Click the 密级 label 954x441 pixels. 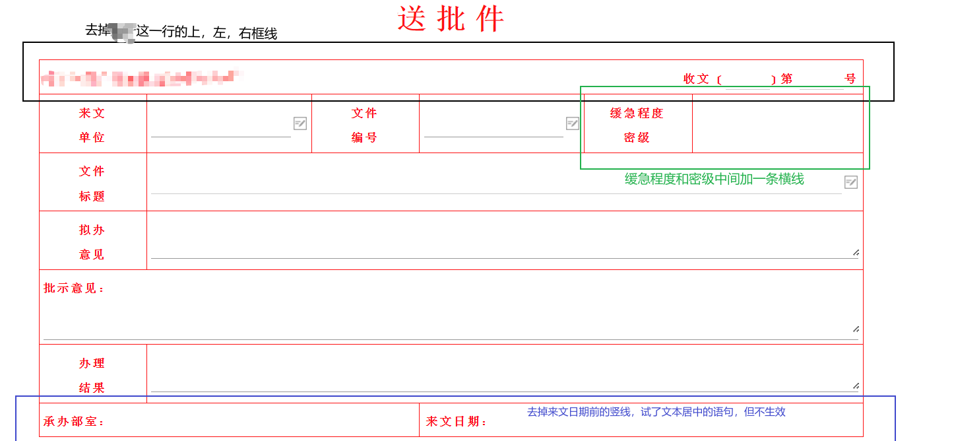coord(637,137)
